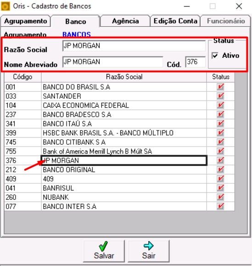This screenshot has width=252, height=266.
Task: Toggle status checkbox for BANCO CITIBANK S A
Action: tap(220, 142)
